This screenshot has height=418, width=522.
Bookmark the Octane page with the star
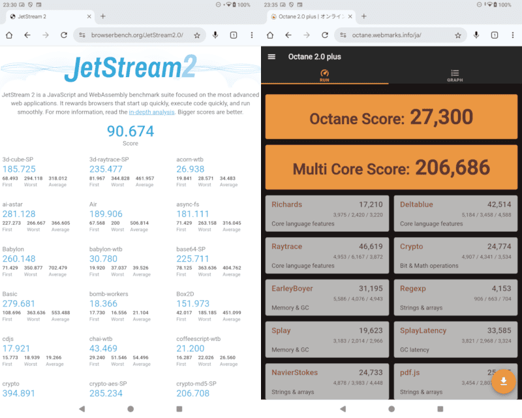pyautogui.click(x=458, y=35)
